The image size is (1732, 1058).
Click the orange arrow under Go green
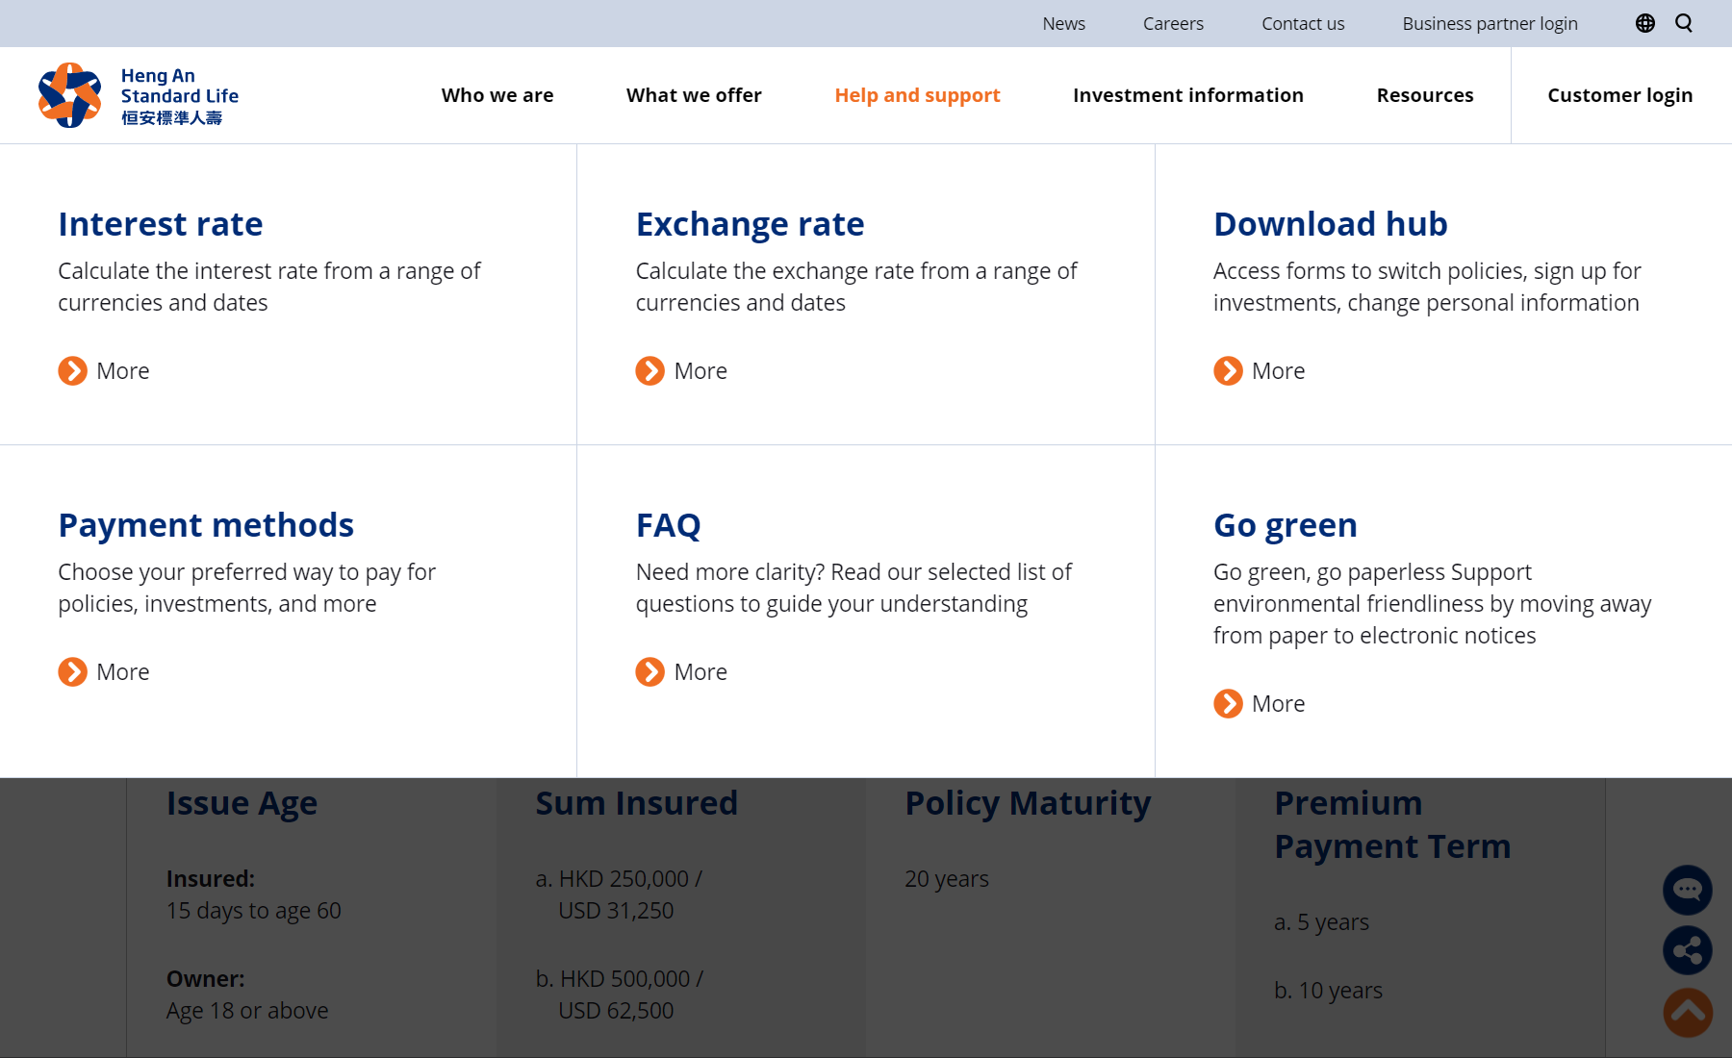click(x=1228, y=704)
